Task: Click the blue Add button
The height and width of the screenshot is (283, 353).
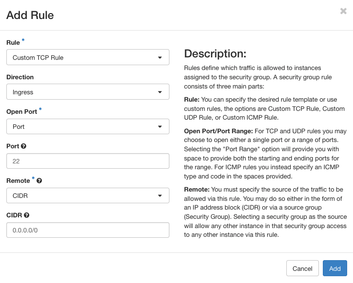Action: pyautogui.click(x=334, y=268)
